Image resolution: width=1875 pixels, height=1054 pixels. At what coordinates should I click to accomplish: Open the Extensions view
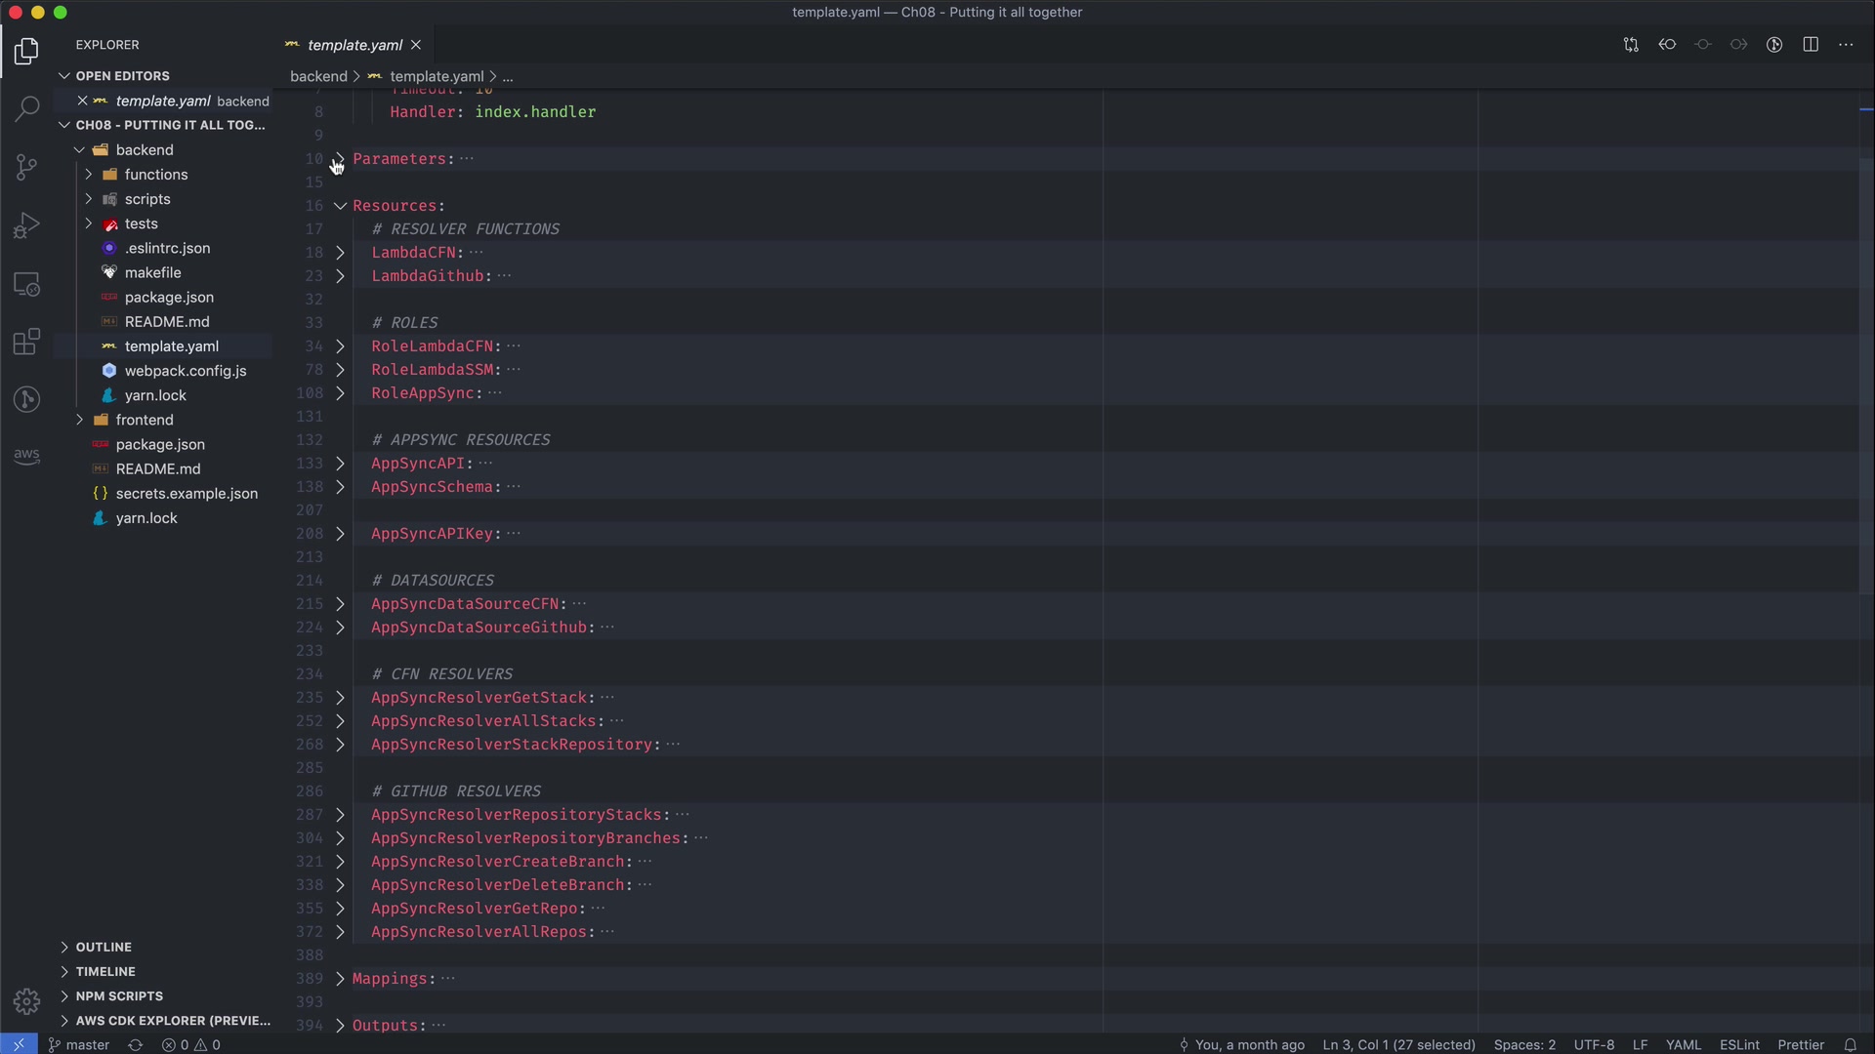26,342
